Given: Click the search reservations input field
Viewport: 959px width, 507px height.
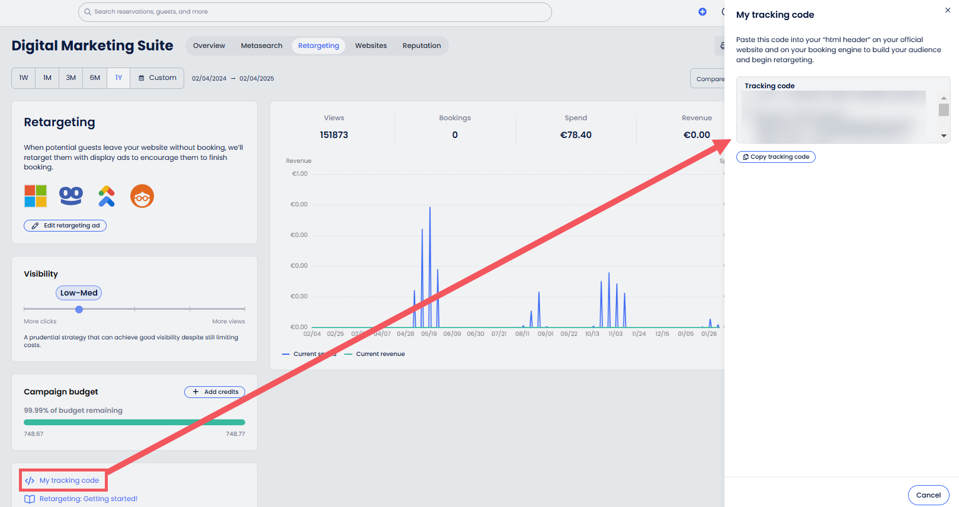Looking at the screenshot, I should point(315,12).
